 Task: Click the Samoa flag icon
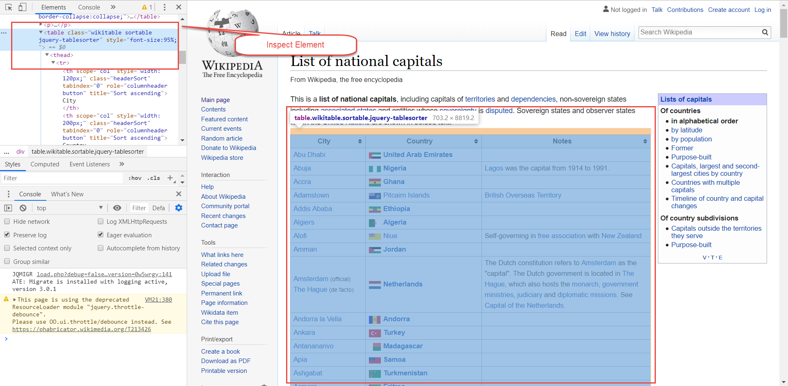tap(375, 360)
